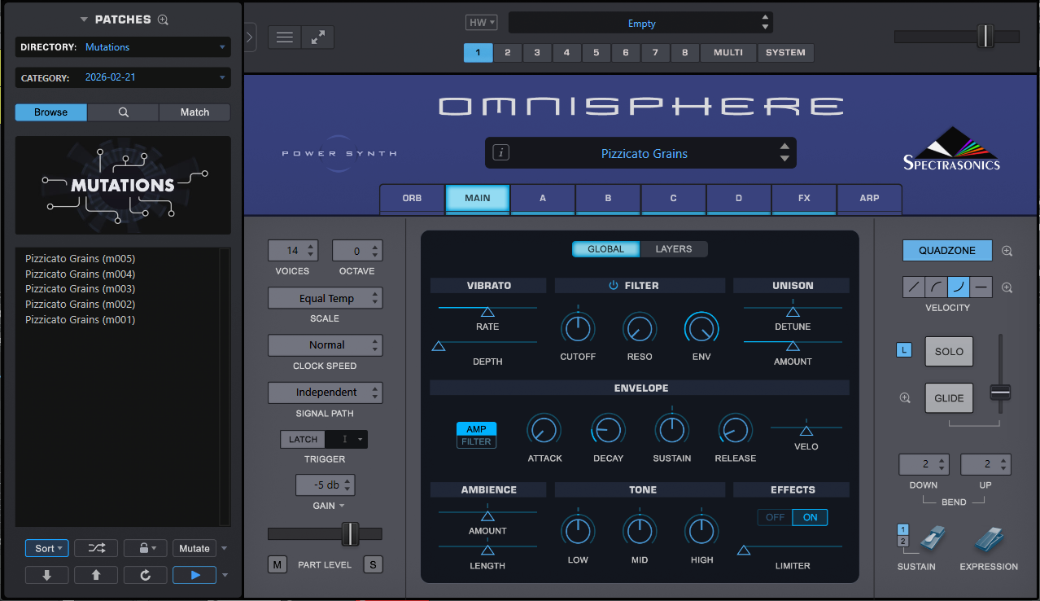
Task: Switch to the FX tab
Action: coord(803,198)
